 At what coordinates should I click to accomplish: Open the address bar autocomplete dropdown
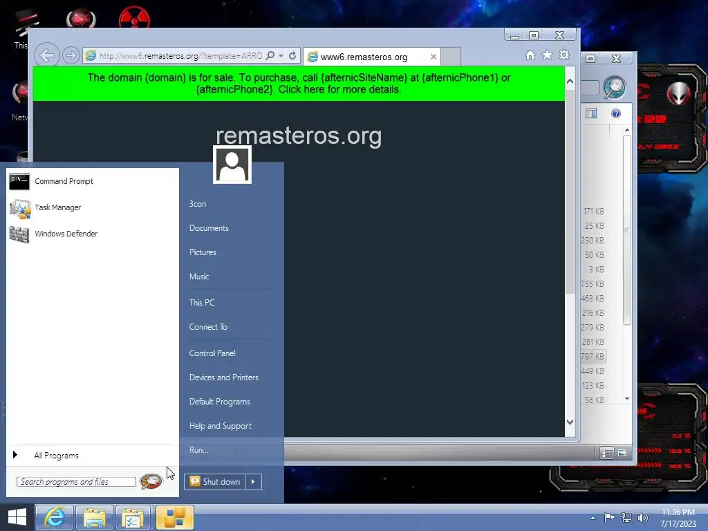tap(281, 55)
